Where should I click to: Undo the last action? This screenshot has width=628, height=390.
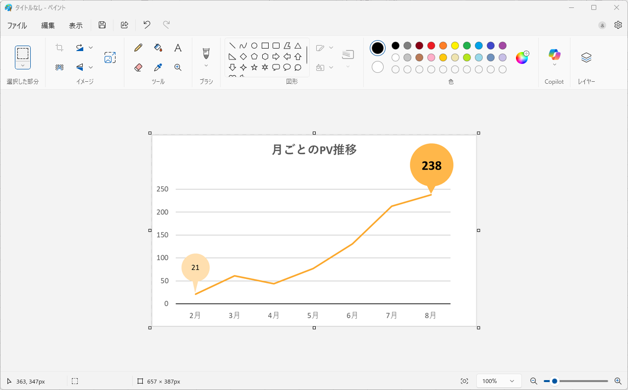click(x=147, y=25)
